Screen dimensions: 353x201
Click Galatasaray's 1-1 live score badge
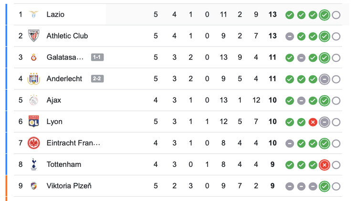point(97,57)
